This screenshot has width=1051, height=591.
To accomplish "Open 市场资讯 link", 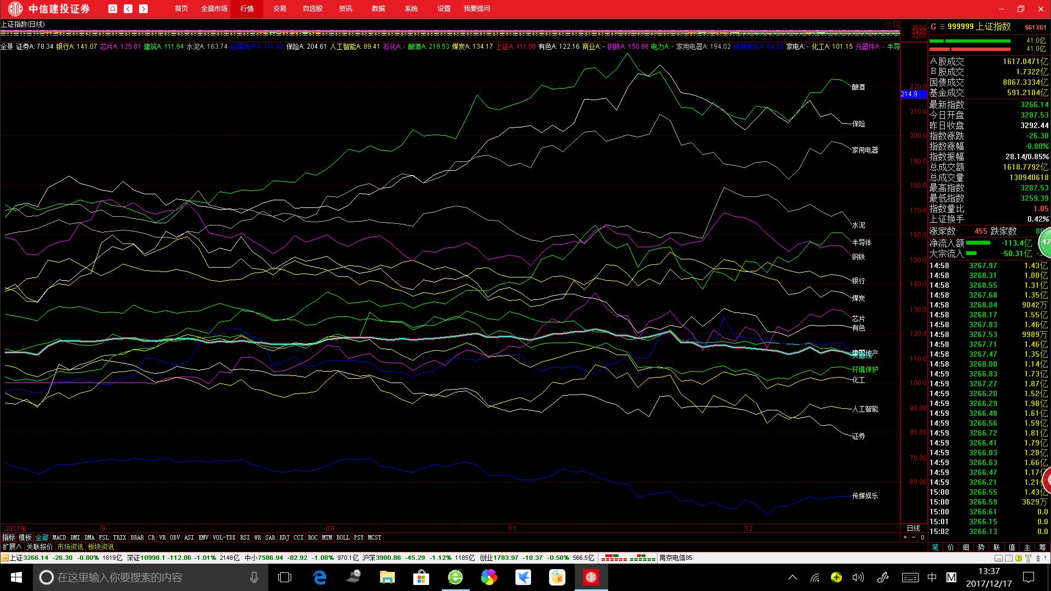I will click(70, 547).
